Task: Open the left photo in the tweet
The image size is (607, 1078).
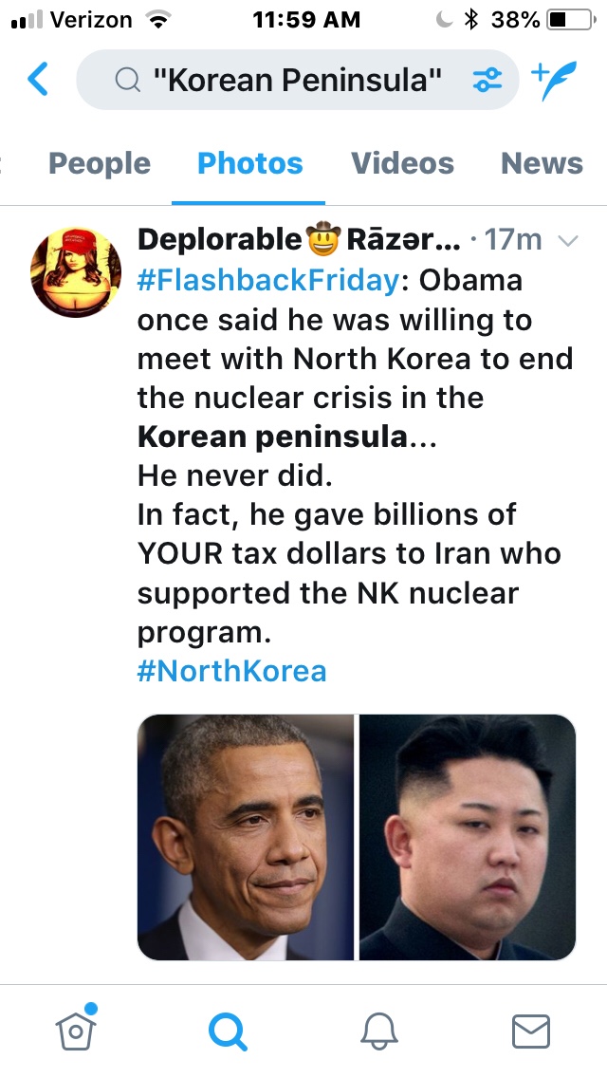Action: [x=246, y=837]
